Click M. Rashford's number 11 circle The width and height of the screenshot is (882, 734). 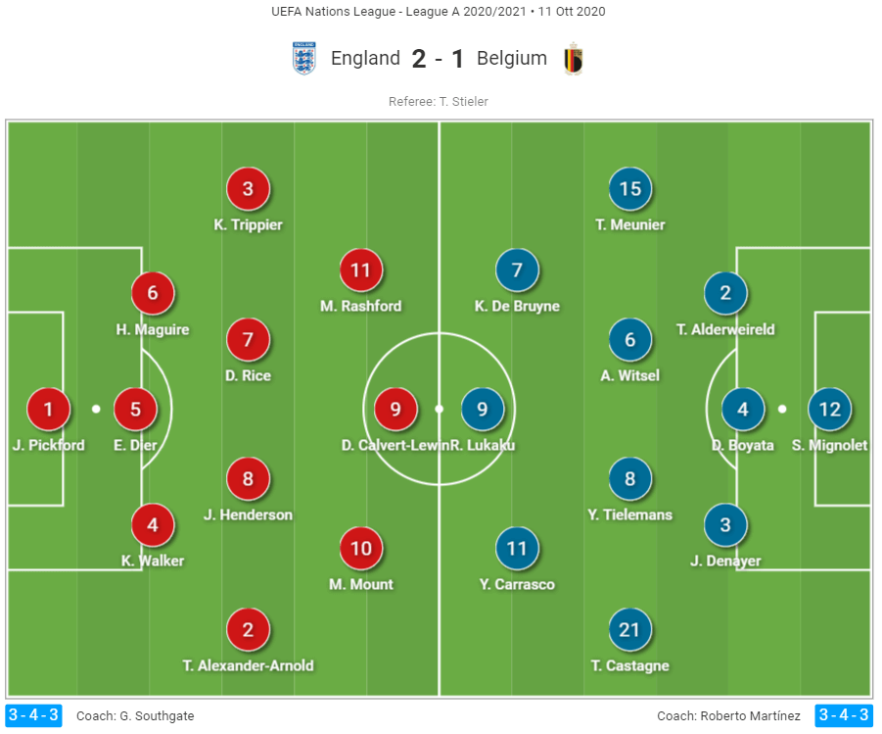pos(361,270)
